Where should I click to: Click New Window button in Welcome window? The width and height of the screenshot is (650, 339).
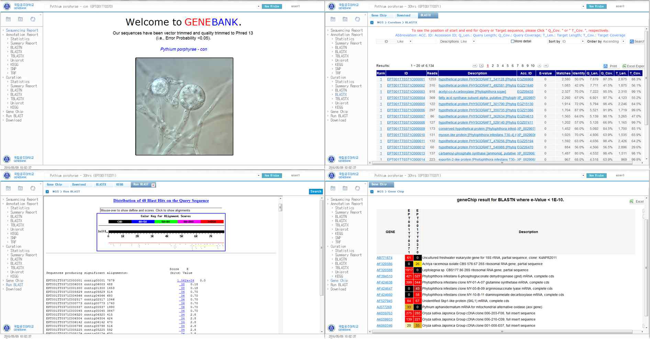tap(272, 7)
